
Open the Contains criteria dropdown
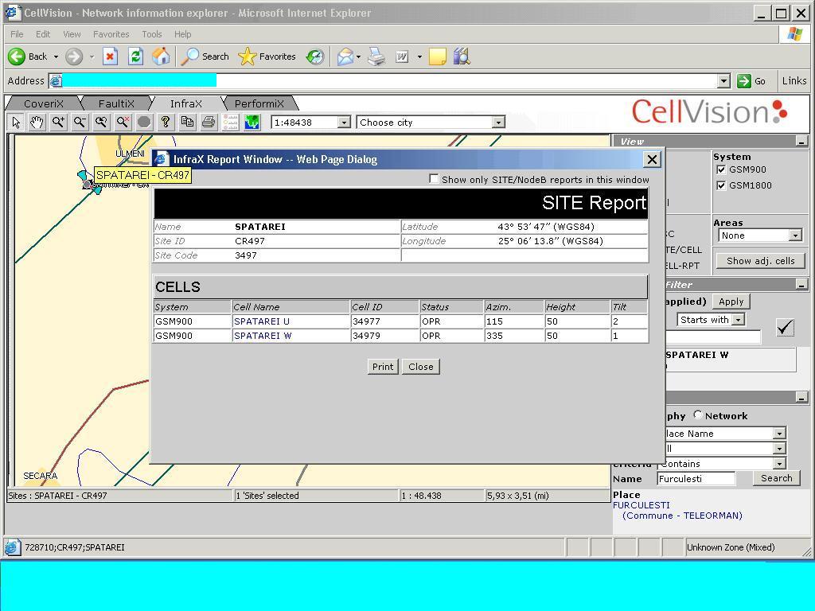coord(779,464)
